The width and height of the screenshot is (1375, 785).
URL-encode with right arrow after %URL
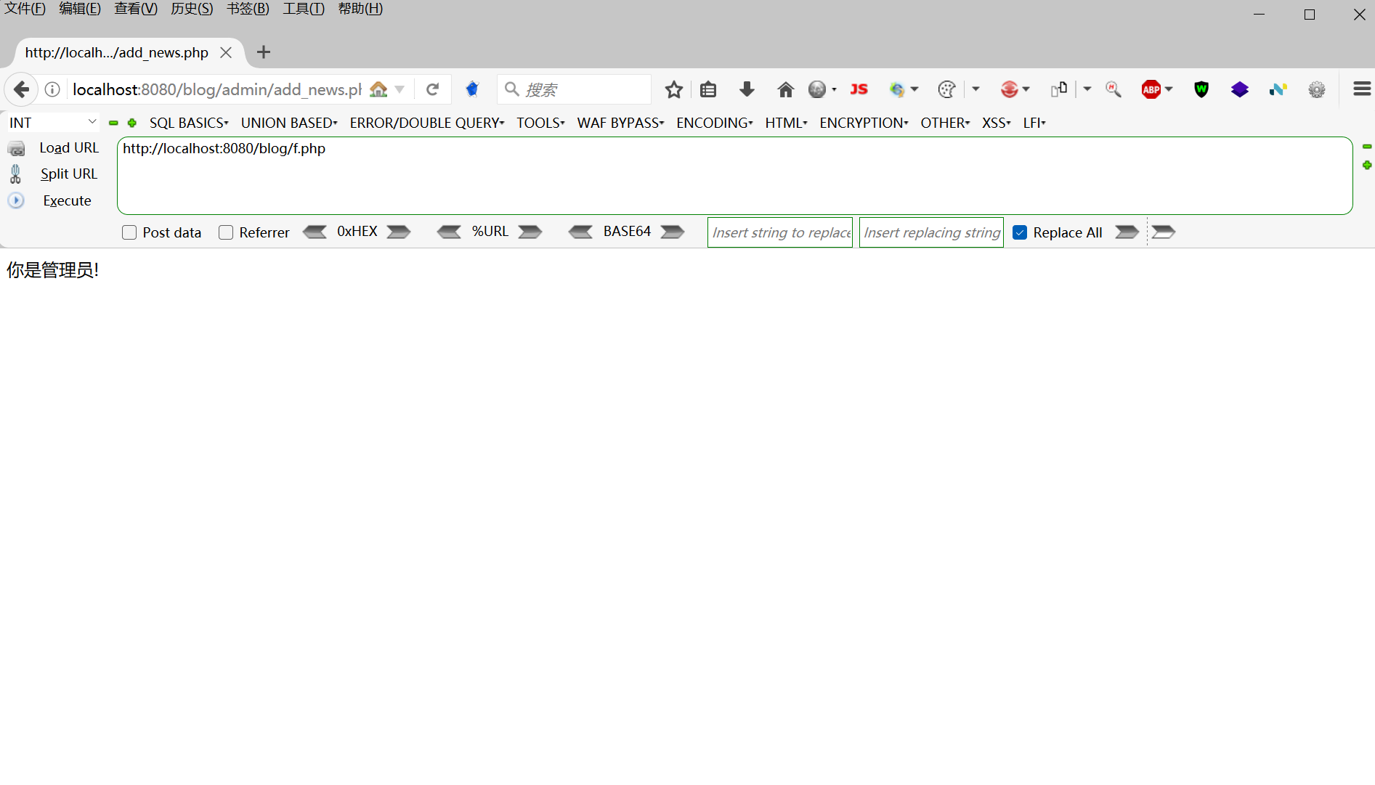coord(530,232)
